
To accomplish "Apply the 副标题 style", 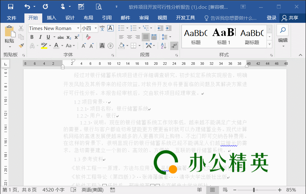I will (x=252, y=36).
